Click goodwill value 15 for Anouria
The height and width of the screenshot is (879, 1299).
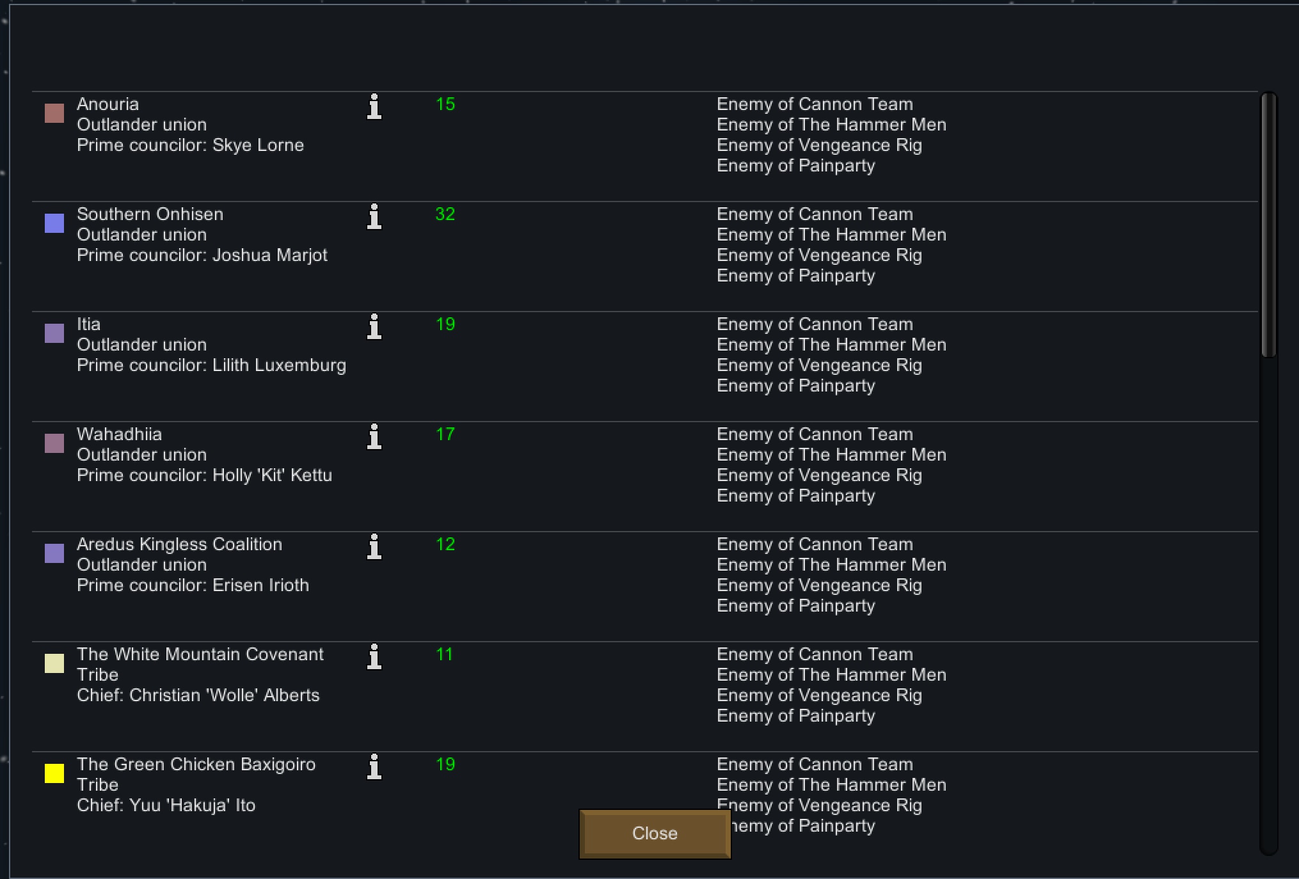[x=445, y=104]
